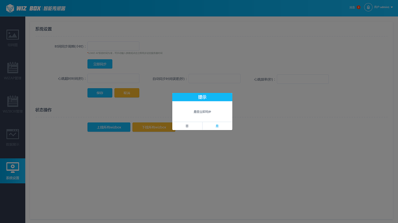Click the user avatar icon
Viewport: 398px width, 223px height.
(x=368, y=7)
